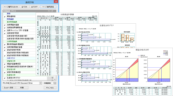Select the Microsoft XPS Document Writer combo box
This screenshot has height=96, width=173.
(x=25, y=83)
